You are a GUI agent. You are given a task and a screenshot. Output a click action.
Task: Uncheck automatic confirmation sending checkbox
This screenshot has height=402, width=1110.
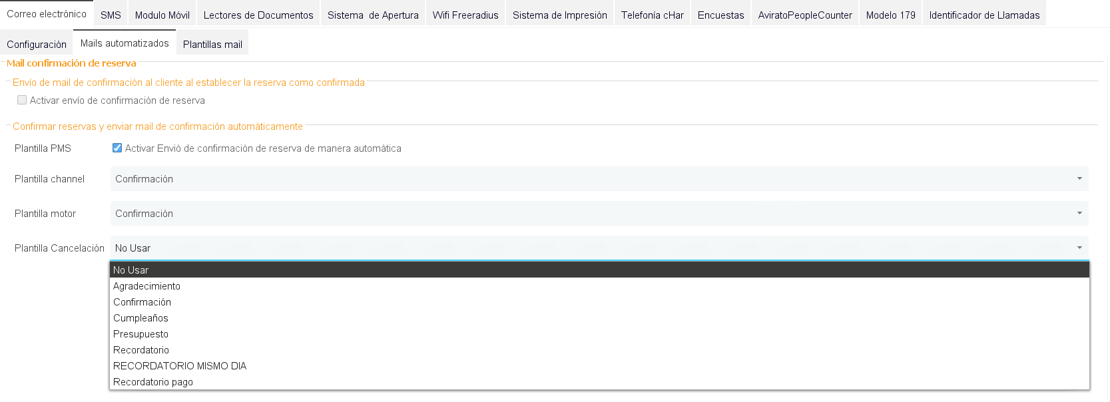(117, 148)
